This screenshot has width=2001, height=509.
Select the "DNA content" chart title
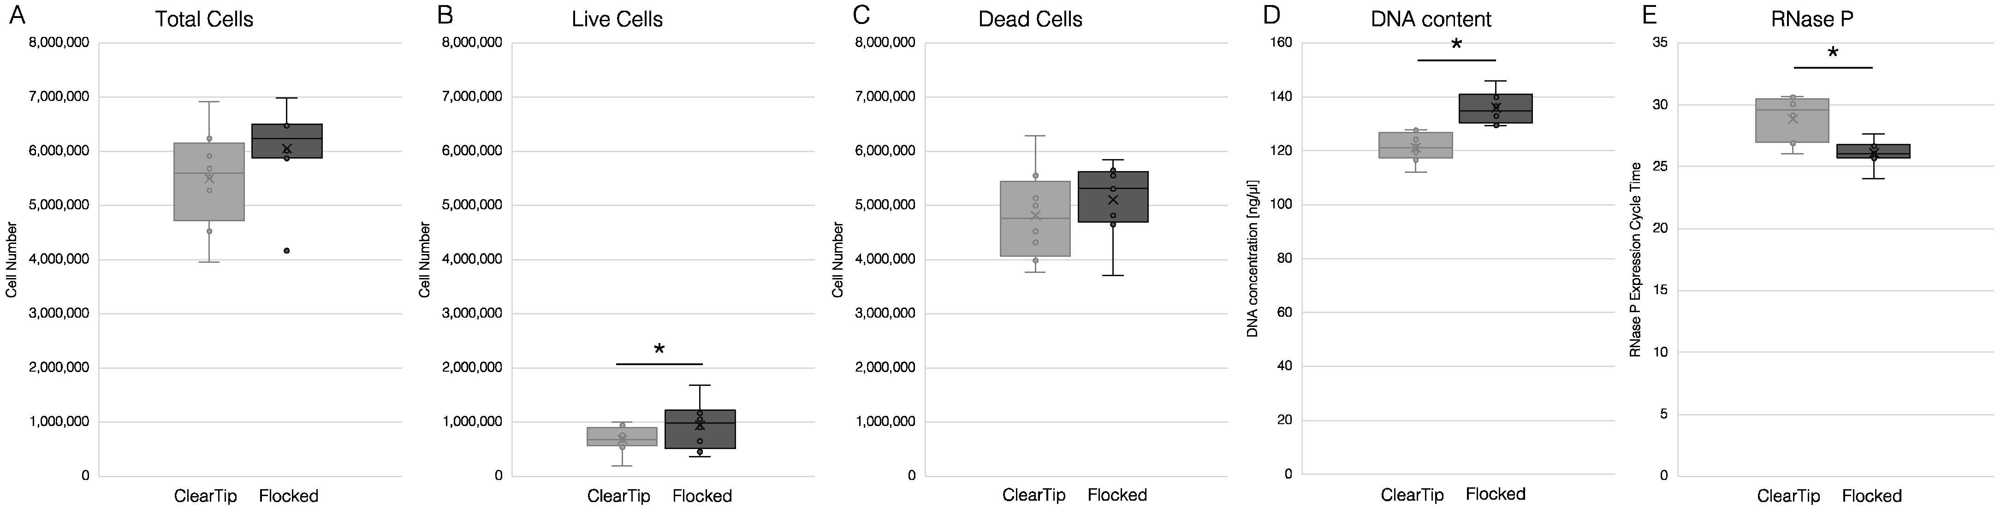[x=1431, y=19]
